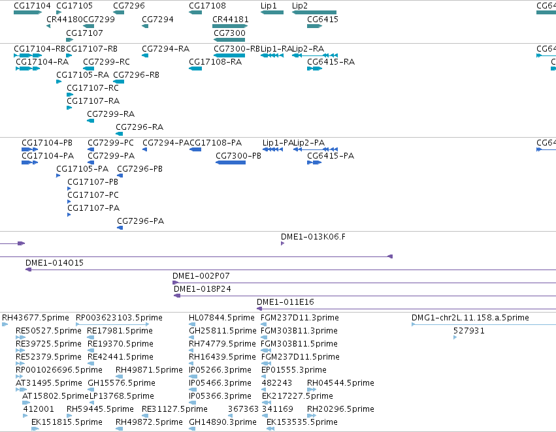Select the CR44181 gene bar
Image resolution: width=556 pixels, height=432 pixels.
[230, 26]
